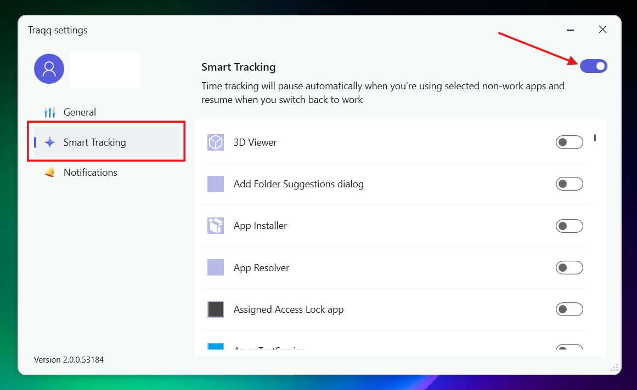Click the App Resolver icon
Image resolution: width=637 pixels, height=390 pixels.
[x=215, y=267]
